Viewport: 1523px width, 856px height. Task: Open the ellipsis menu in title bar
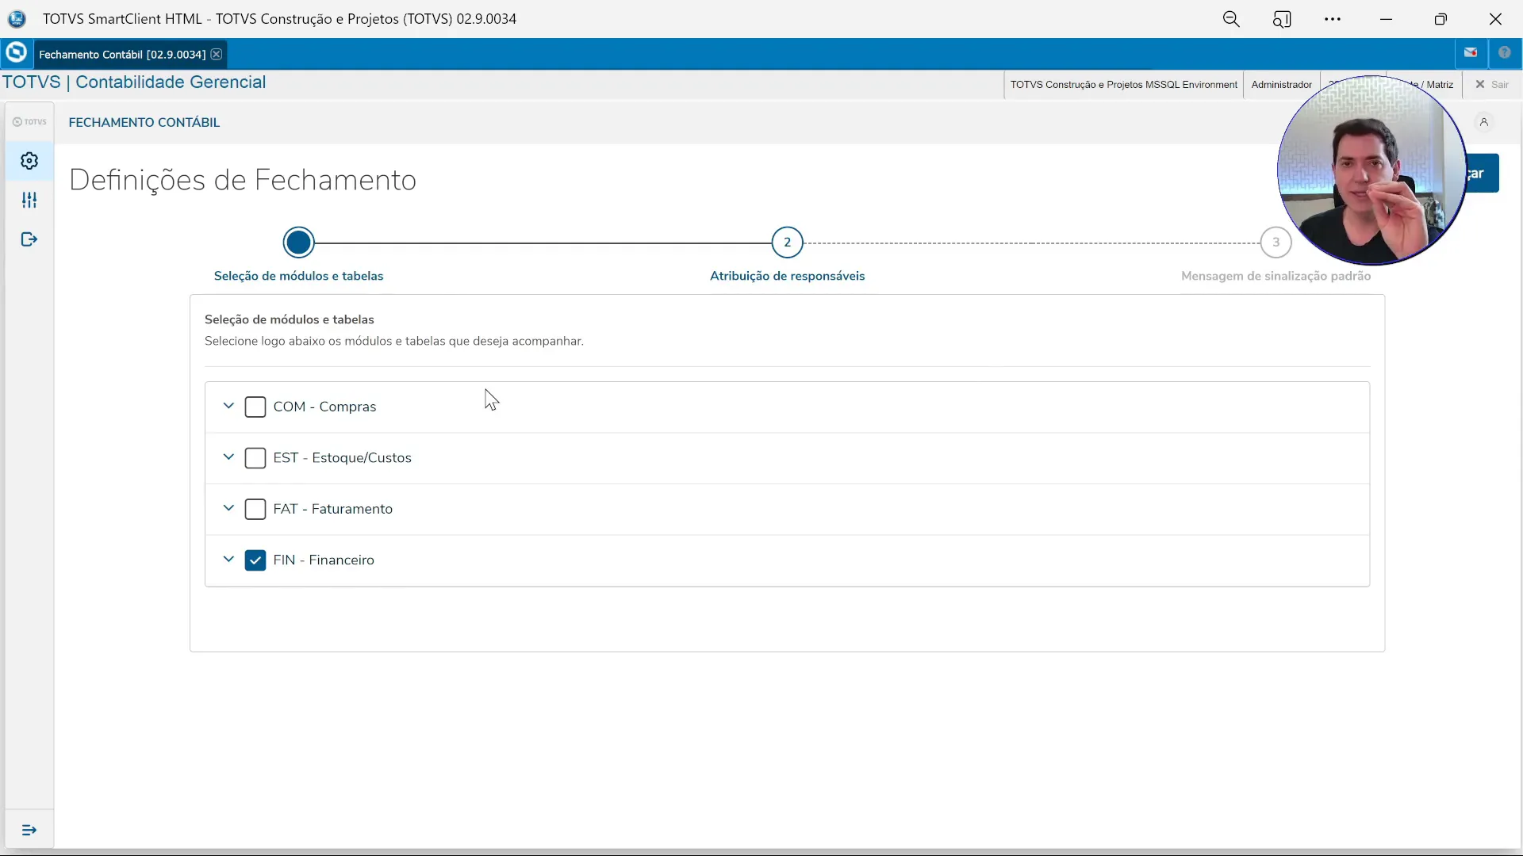tap(1333, 19)
